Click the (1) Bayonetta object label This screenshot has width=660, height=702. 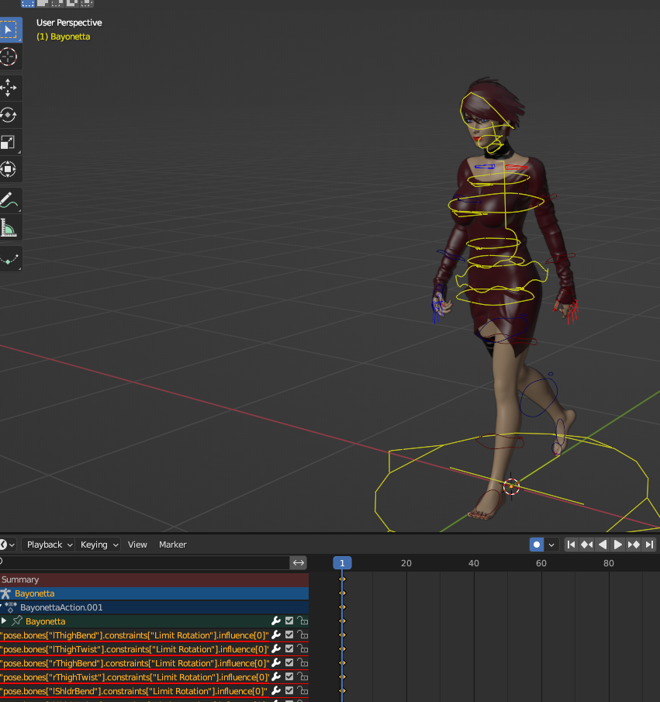tap(63, 36)
